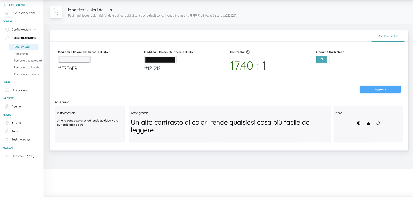Click the Personalizzazione magic wand icon
Viewport: 413px width, 197px height.
[x=7, y=38]
